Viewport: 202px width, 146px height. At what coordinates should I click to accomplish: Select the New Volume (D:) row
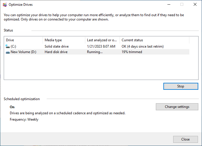[x=23, y=52]
